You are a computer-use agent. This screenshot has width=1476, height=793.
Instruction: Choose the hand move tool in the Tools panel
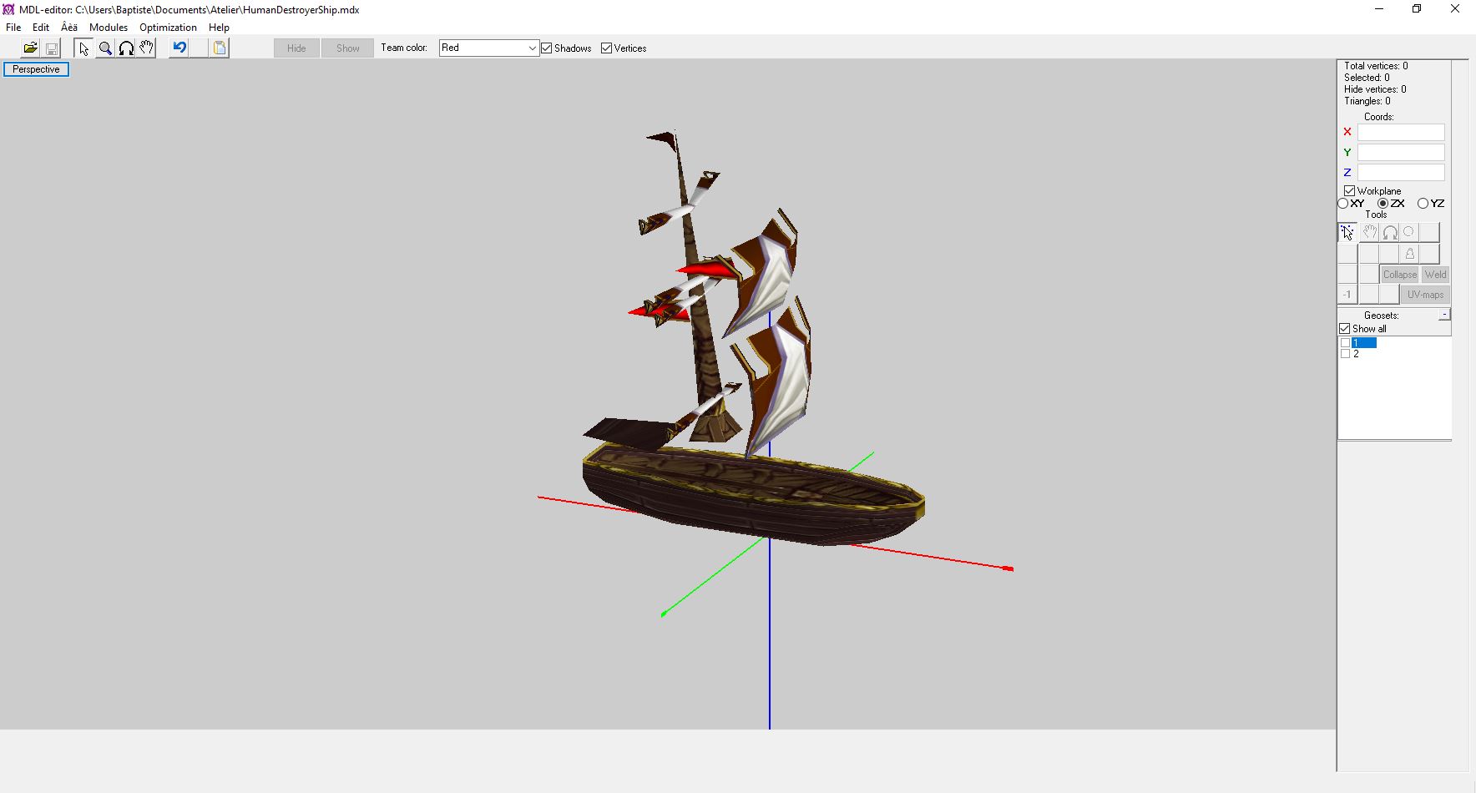(1369, 232)
